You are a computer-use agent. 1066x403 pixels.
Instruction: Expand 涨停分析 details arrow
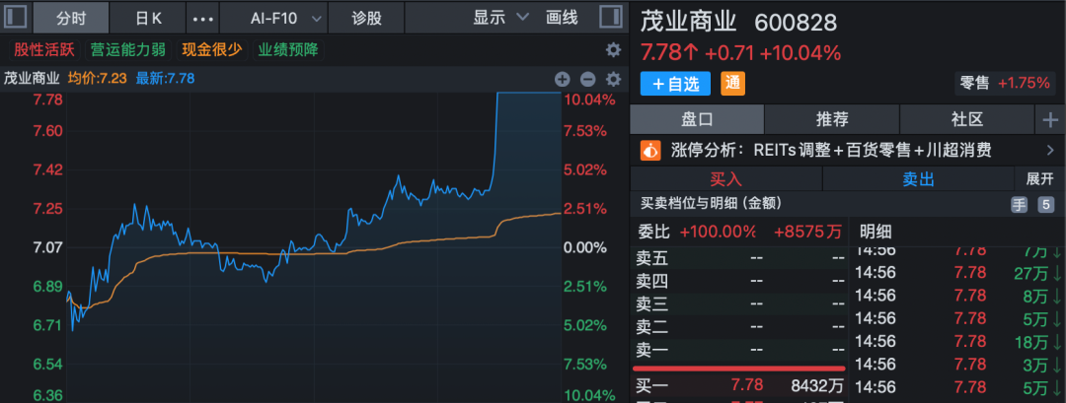coord(1049,151)
